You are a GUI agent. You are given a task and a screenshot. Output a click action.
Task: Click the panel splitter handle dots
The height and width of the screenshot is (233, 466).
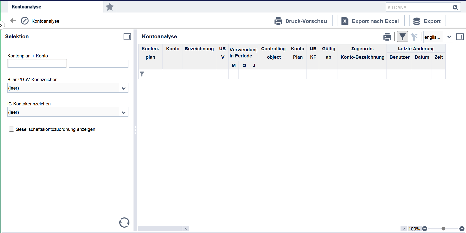pyautogui.click(x=135, y=130)
